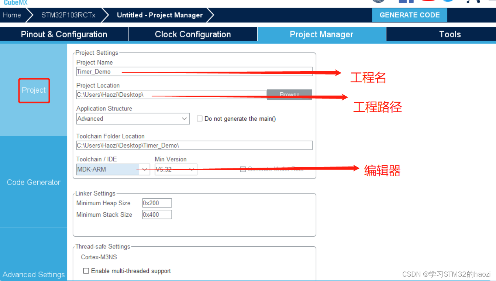Click the Toolchain Folder Location field
The image size is (496, 281).
[x=194, y=145]
